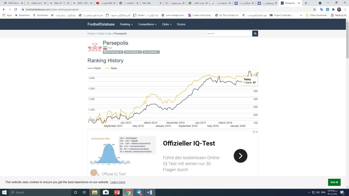Reload the page with the refresh icon
349x196 pixels.
[16, 9]
